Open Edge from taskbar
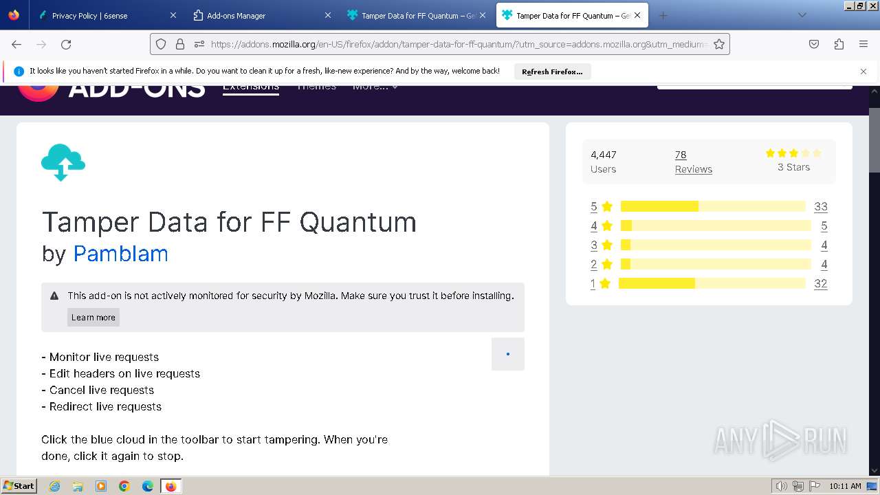This screenshot has width=880, height=495. (x=148, y=486)
